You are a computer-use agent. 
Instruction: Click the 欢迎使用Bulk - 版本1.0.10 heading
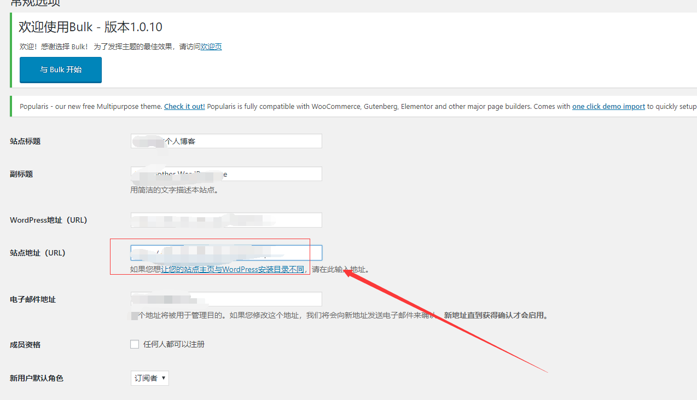[90, 27]
